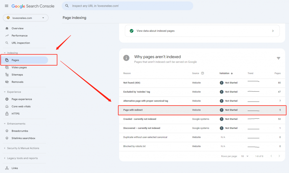Open Discovered – currently not indexed row
289x173 pixels.
pos(202,128)
